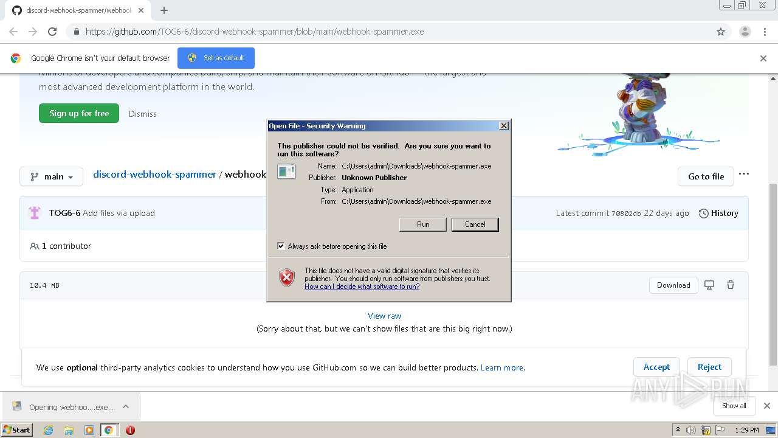Screen dimensions: 778x438
Task: Open View raw link
Action: (384, 316)
